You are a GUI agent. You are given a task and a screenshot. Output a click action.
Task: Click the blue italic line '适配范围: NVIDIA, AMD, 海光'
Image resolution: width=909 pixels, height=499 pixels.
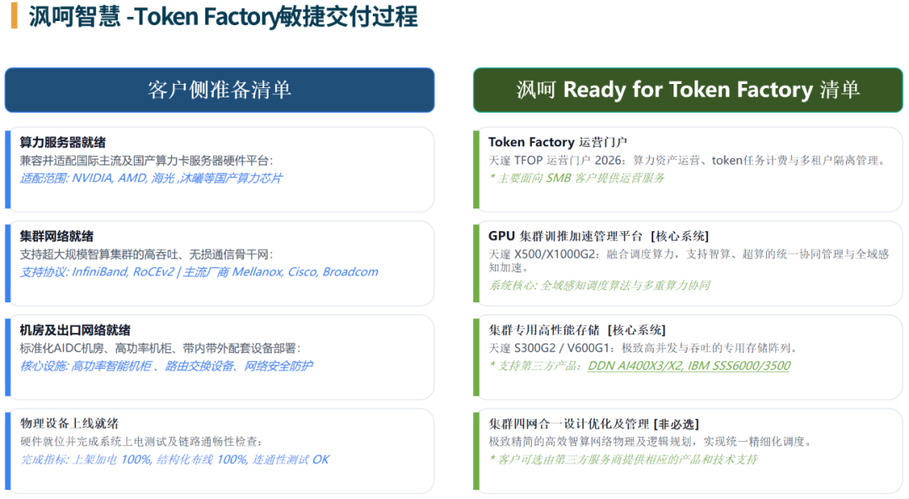tap(98, 178)
